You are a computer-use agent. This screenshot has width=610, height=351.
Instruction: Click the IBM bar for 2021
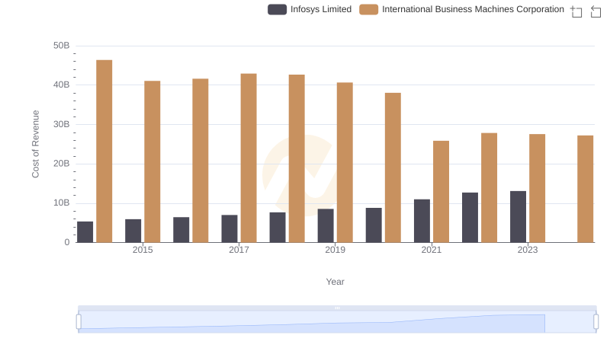point(441,192)
